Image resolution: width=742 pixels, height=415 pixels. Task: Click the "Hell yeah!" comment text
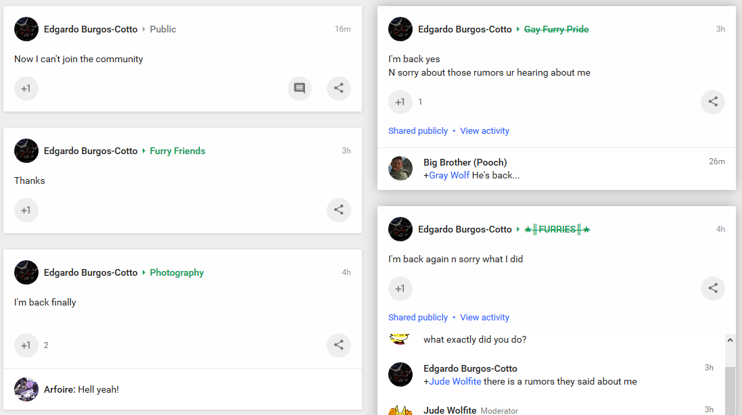99,389
